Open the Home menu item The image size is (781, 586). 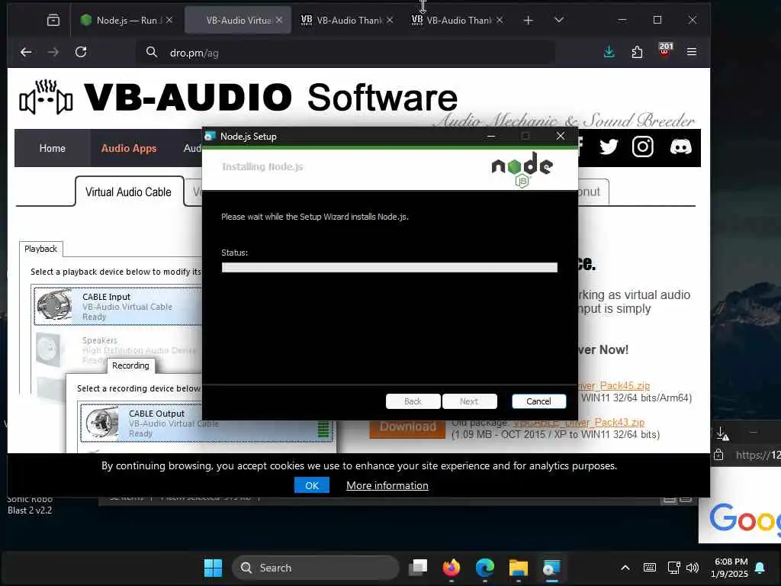pos(53,148)
